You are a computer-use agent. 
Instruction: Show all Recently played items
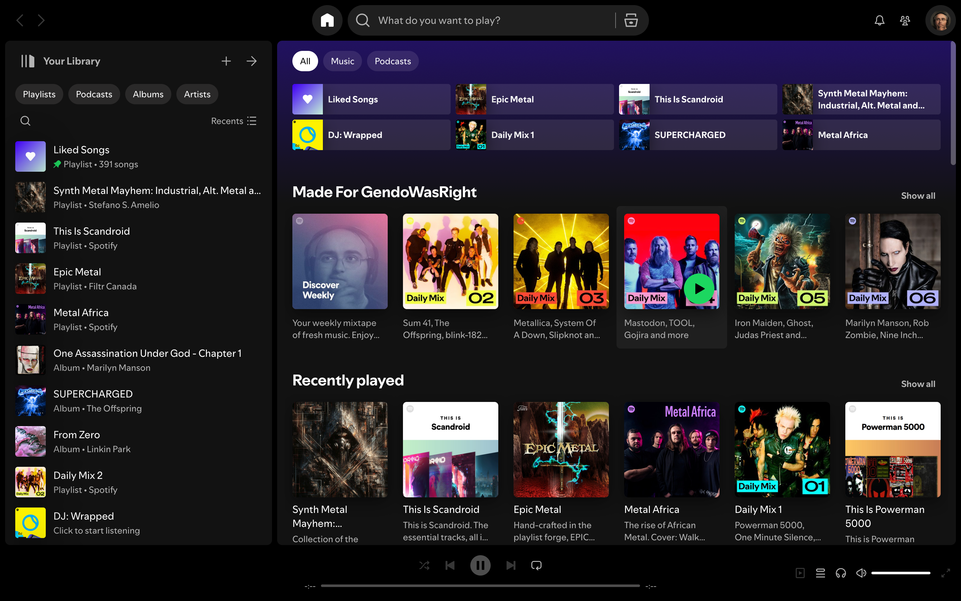pos(918,384)
